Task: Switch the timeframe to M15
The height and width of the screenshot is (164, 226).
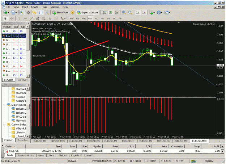Action: [84, 18]
